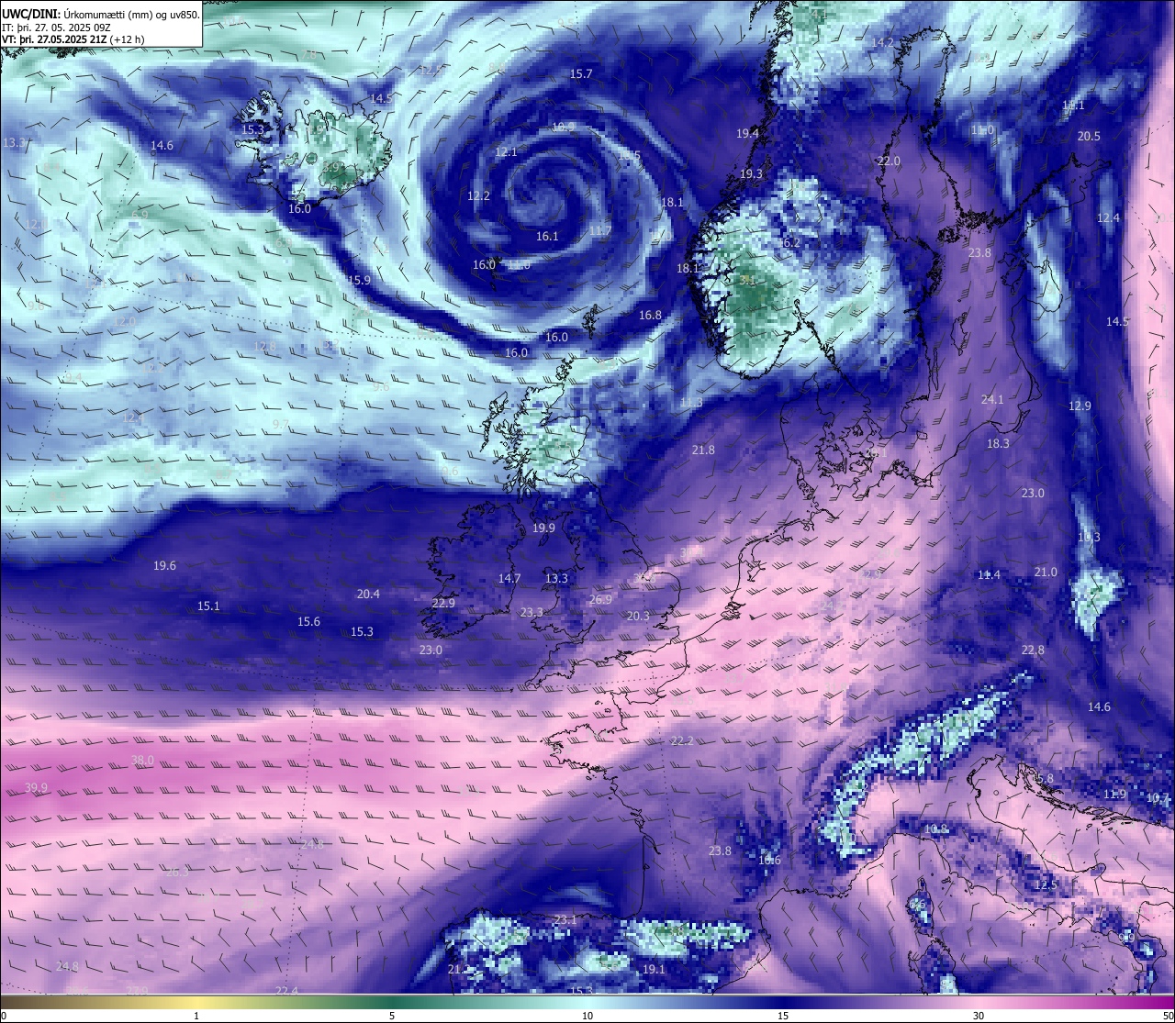Click the 15.1 value in the Atlantic
Screen dimensions: 1175x1023
click(208, 606)
